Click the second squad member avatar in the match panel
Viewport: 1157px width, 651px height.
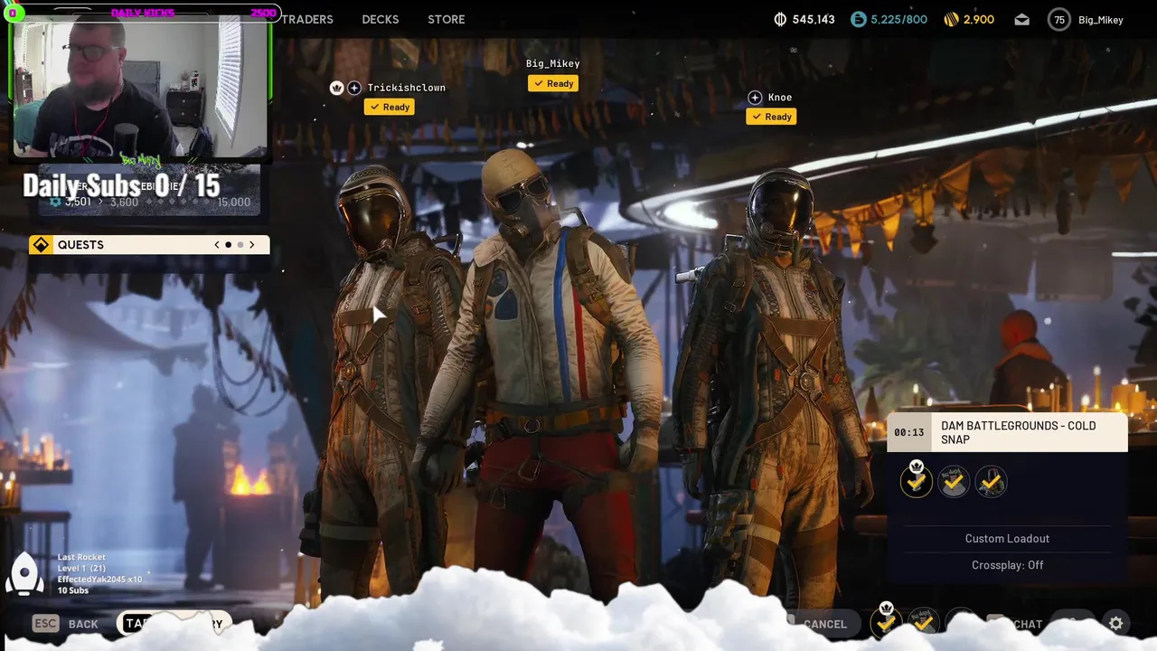[x=954, y=482]
